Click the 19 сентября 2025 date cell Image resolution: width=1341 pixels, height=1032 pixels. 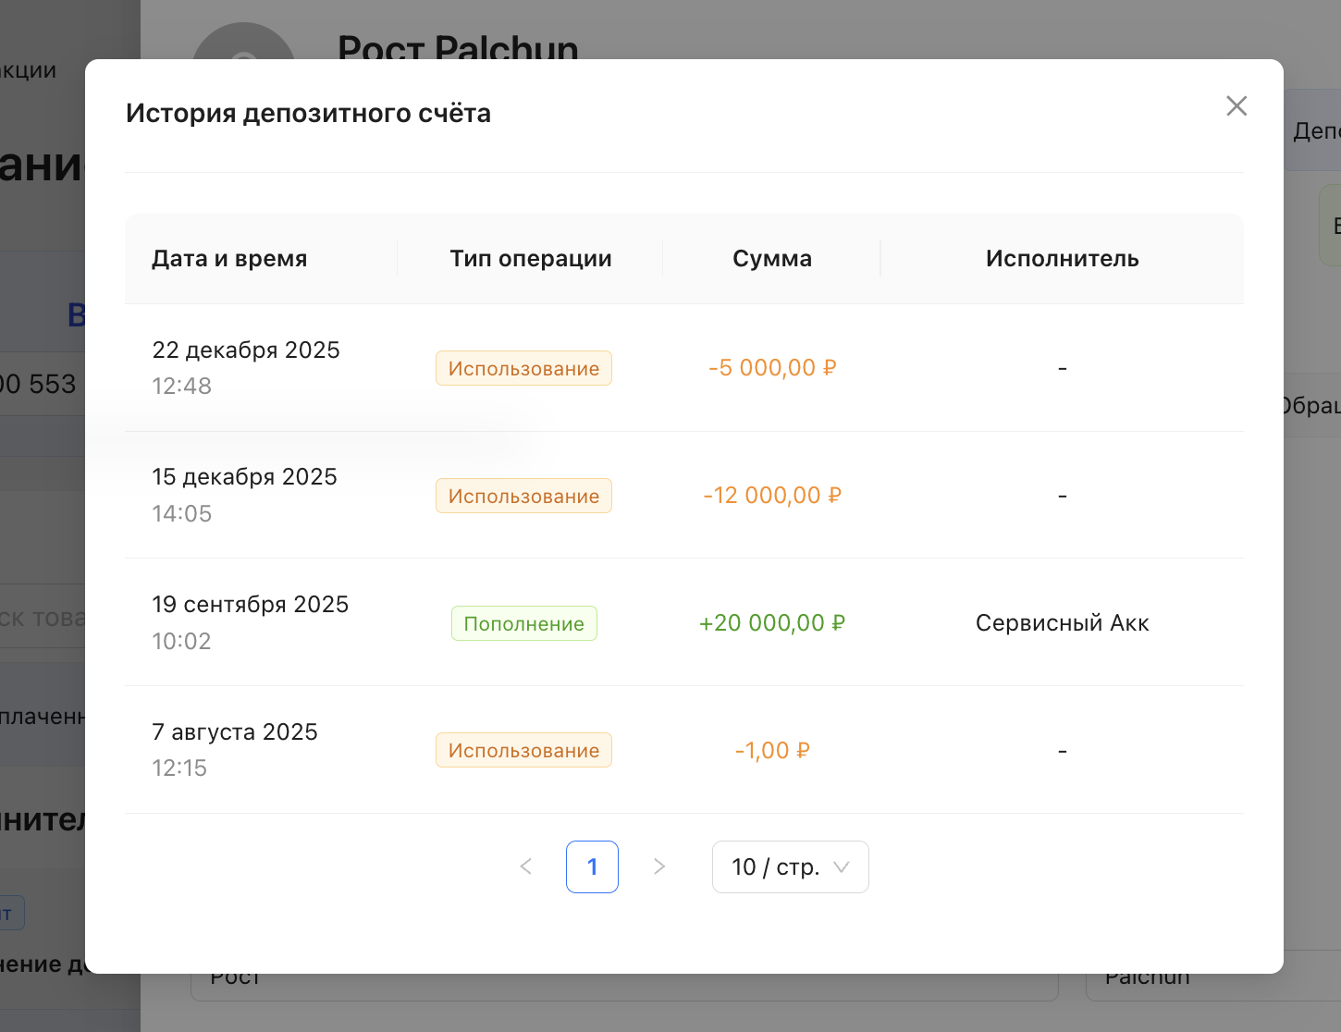coord(250,605)
